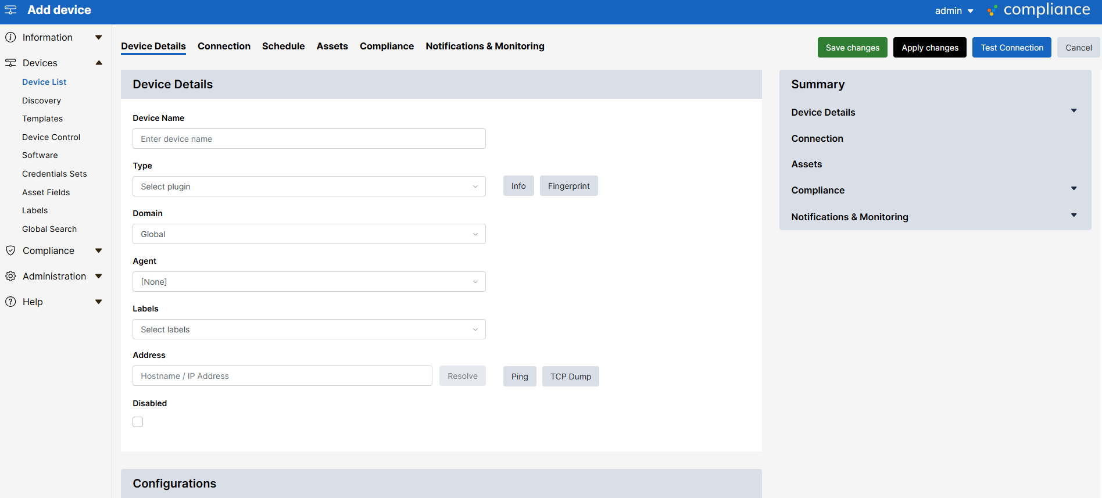Collapse the Devices sidebar section arrow

click(x=99, y=63)
